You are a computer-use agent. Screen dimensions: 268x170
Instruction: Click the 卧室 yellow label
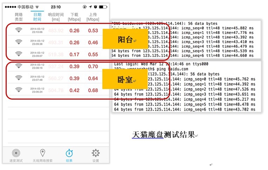[x=125, y=79]
